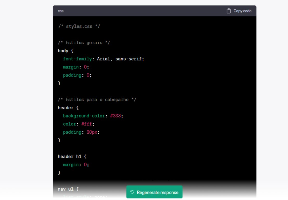Click the Arial, sans-serif value

coord(120,59)
